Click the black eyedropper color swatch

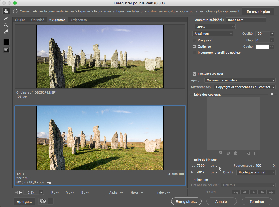click(6, 42)
